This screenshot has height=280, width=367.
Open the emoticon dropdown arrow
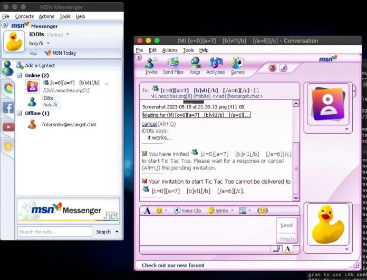pos(166,211)
